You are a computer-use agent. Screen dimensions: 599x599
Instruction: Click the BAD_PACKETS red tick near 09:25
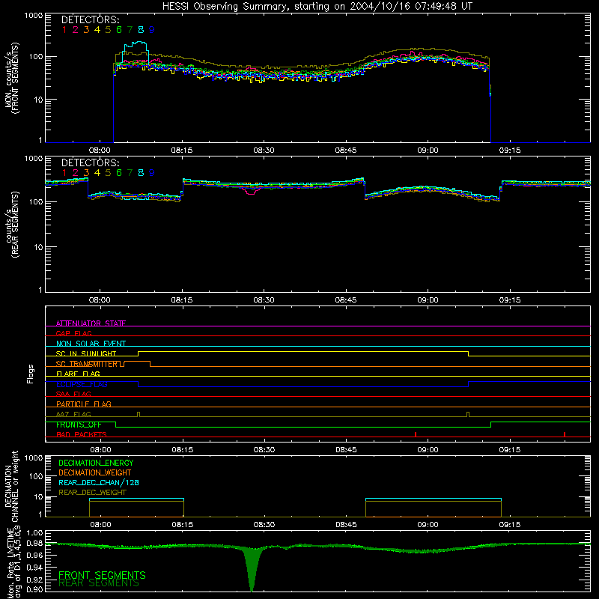click(x=565, y=434)
